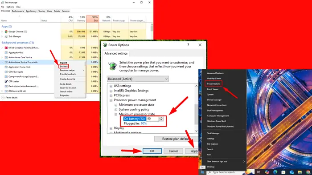The height and width of the screenshot is (175, 312).
Task: Click Fewer details link in Task Manager
Action: [11, 98]
